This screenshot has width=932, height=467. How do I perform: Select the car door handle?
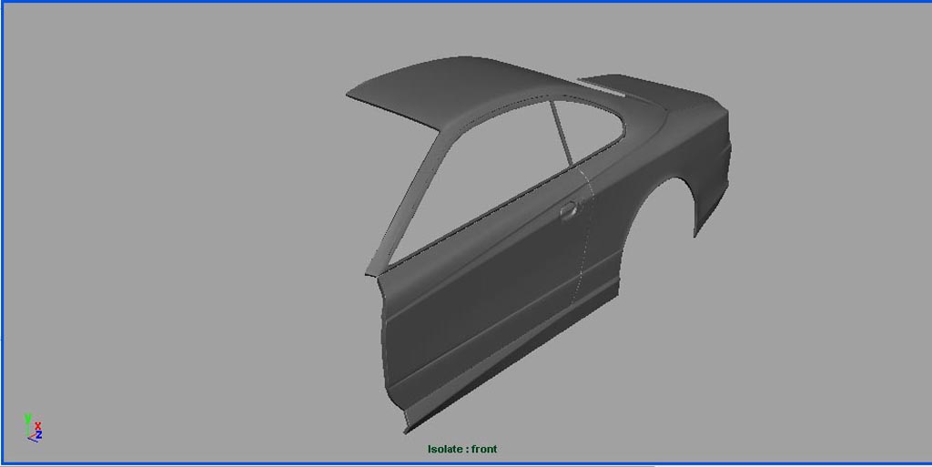(x=568, y=209)
